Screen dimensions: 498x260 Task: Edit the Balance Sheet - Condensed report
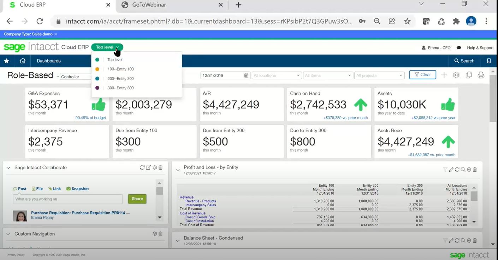(451, 240)
